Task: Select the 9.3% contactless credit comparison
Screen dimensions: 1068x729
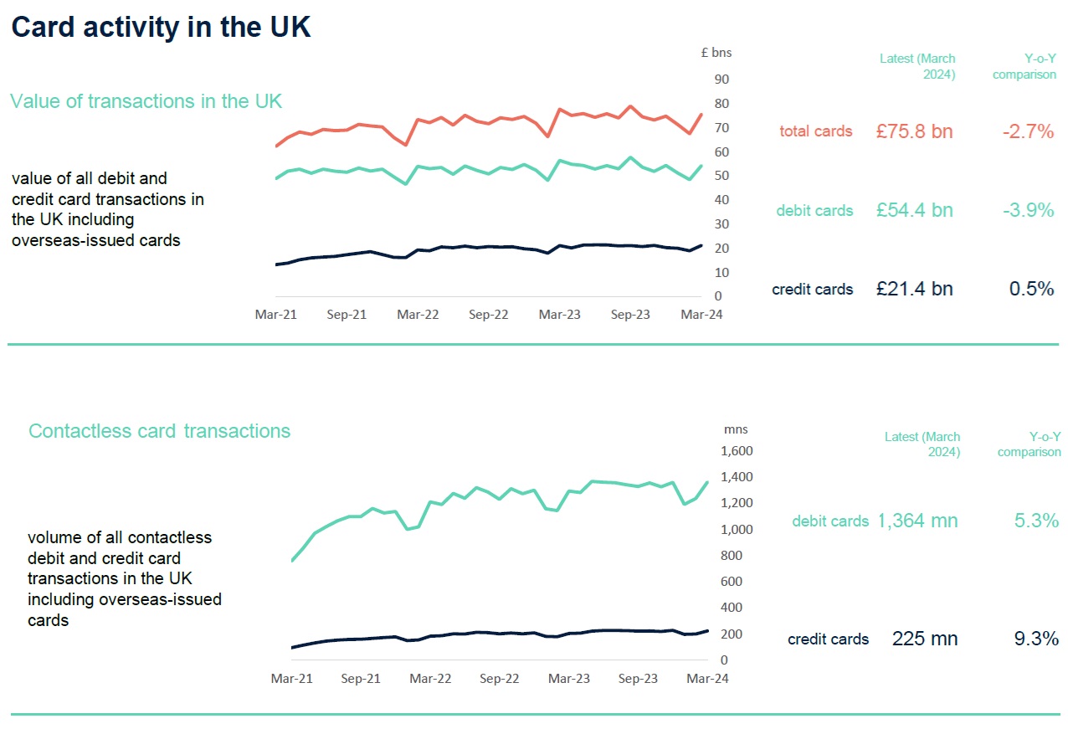Action: pyautogui.click(x=1036, y=639)
